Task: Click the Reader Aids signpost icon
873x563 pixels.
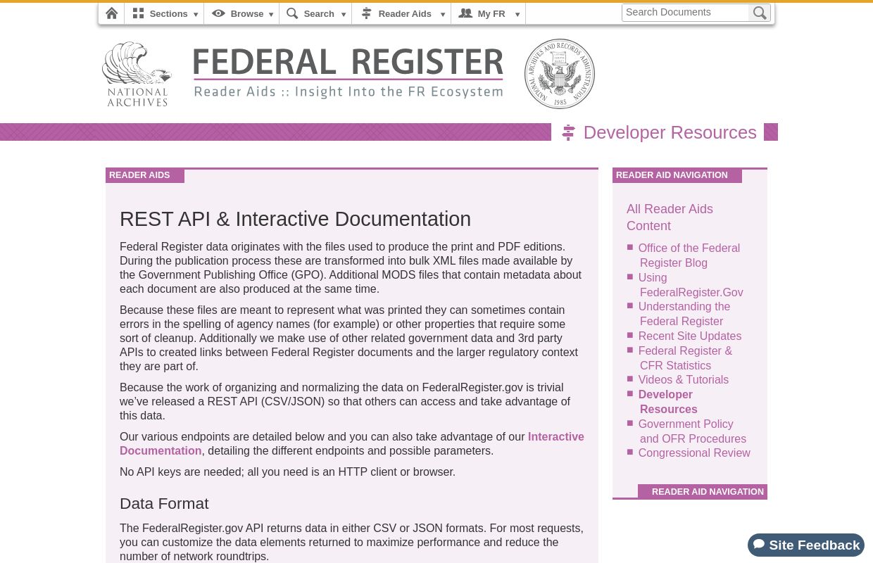Action: [366, 13]
